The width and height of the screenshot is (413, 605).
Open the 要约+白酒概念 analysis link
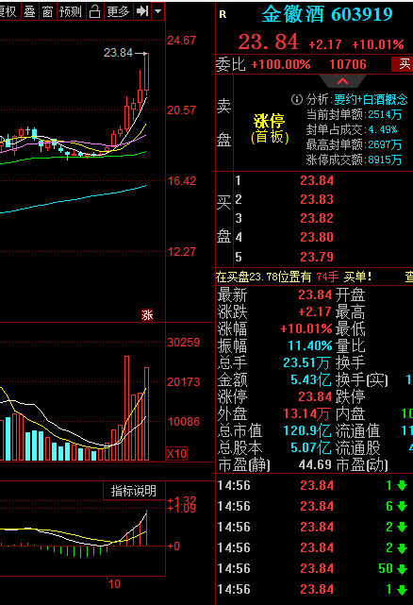pyautogui.click(x=371, y=99)
